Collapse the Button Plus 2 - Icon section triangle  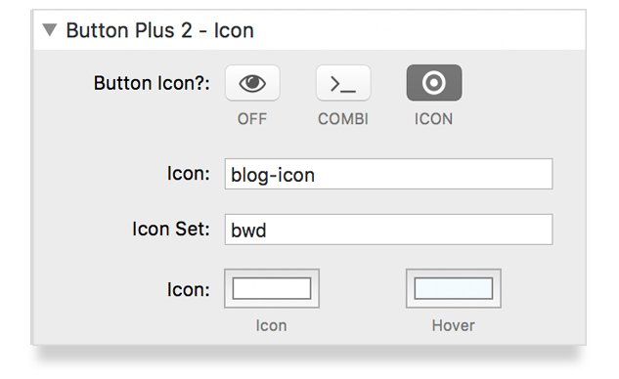pyautogui.click(x=50, y=30)
